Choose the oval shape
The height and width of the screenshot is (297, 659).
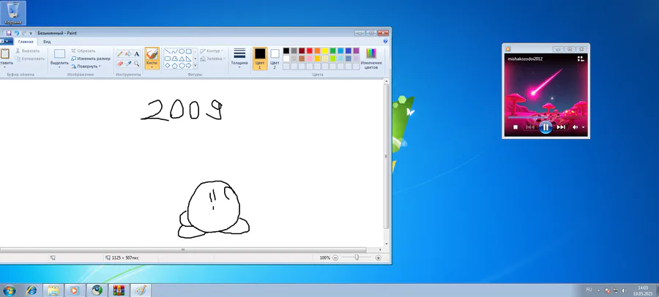pyautogui.click(x=182, y=51)
